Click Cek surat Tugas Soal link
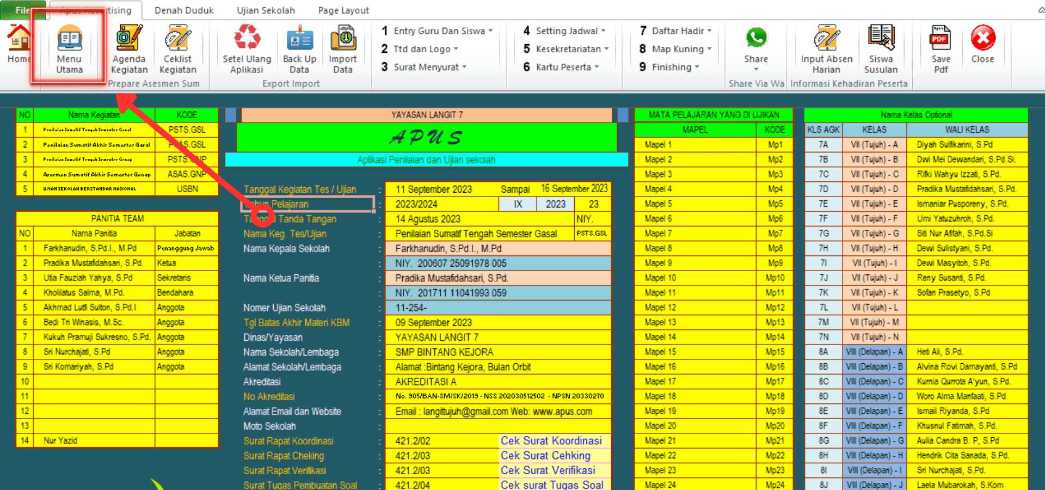 552,485
